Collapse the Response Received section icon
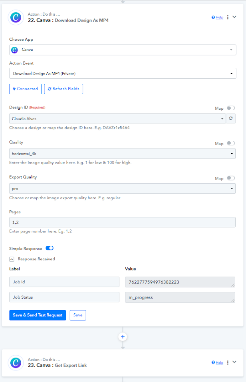The height and width of the screenshot is (382, 246). [12, 259]
